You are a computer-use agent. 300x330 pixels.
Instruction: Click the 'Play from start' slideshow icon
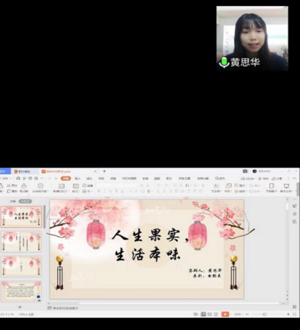coord(40,186)
